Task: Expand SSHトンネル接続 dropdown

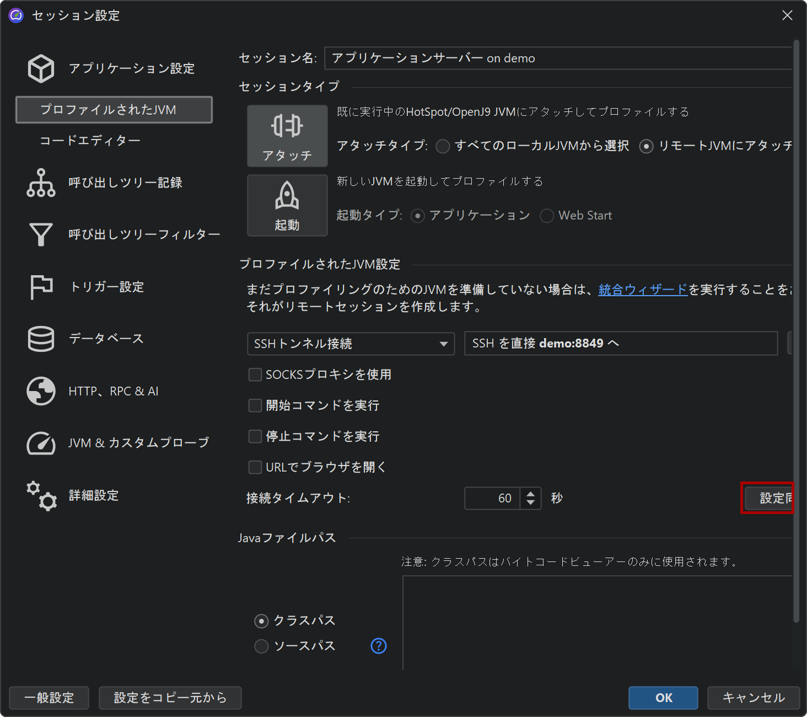Action: (351, 344)
